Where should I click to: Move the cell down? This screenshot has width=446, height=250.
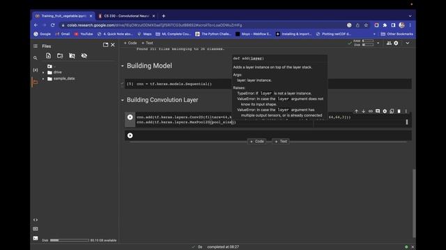tap(364, 111)
